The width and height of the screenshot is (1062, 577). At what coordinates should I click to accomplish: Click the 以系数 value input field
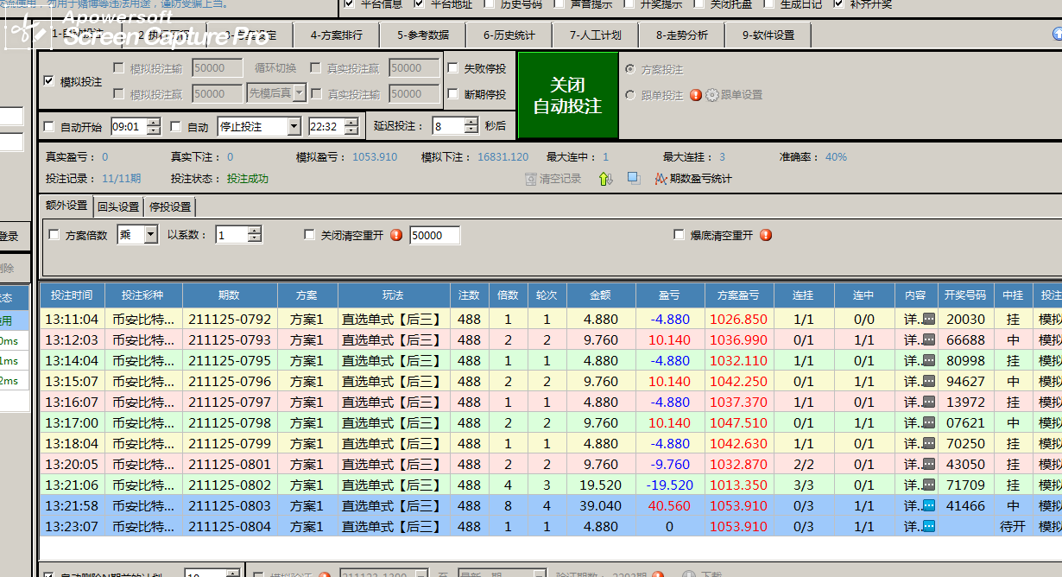pos(231,234)
